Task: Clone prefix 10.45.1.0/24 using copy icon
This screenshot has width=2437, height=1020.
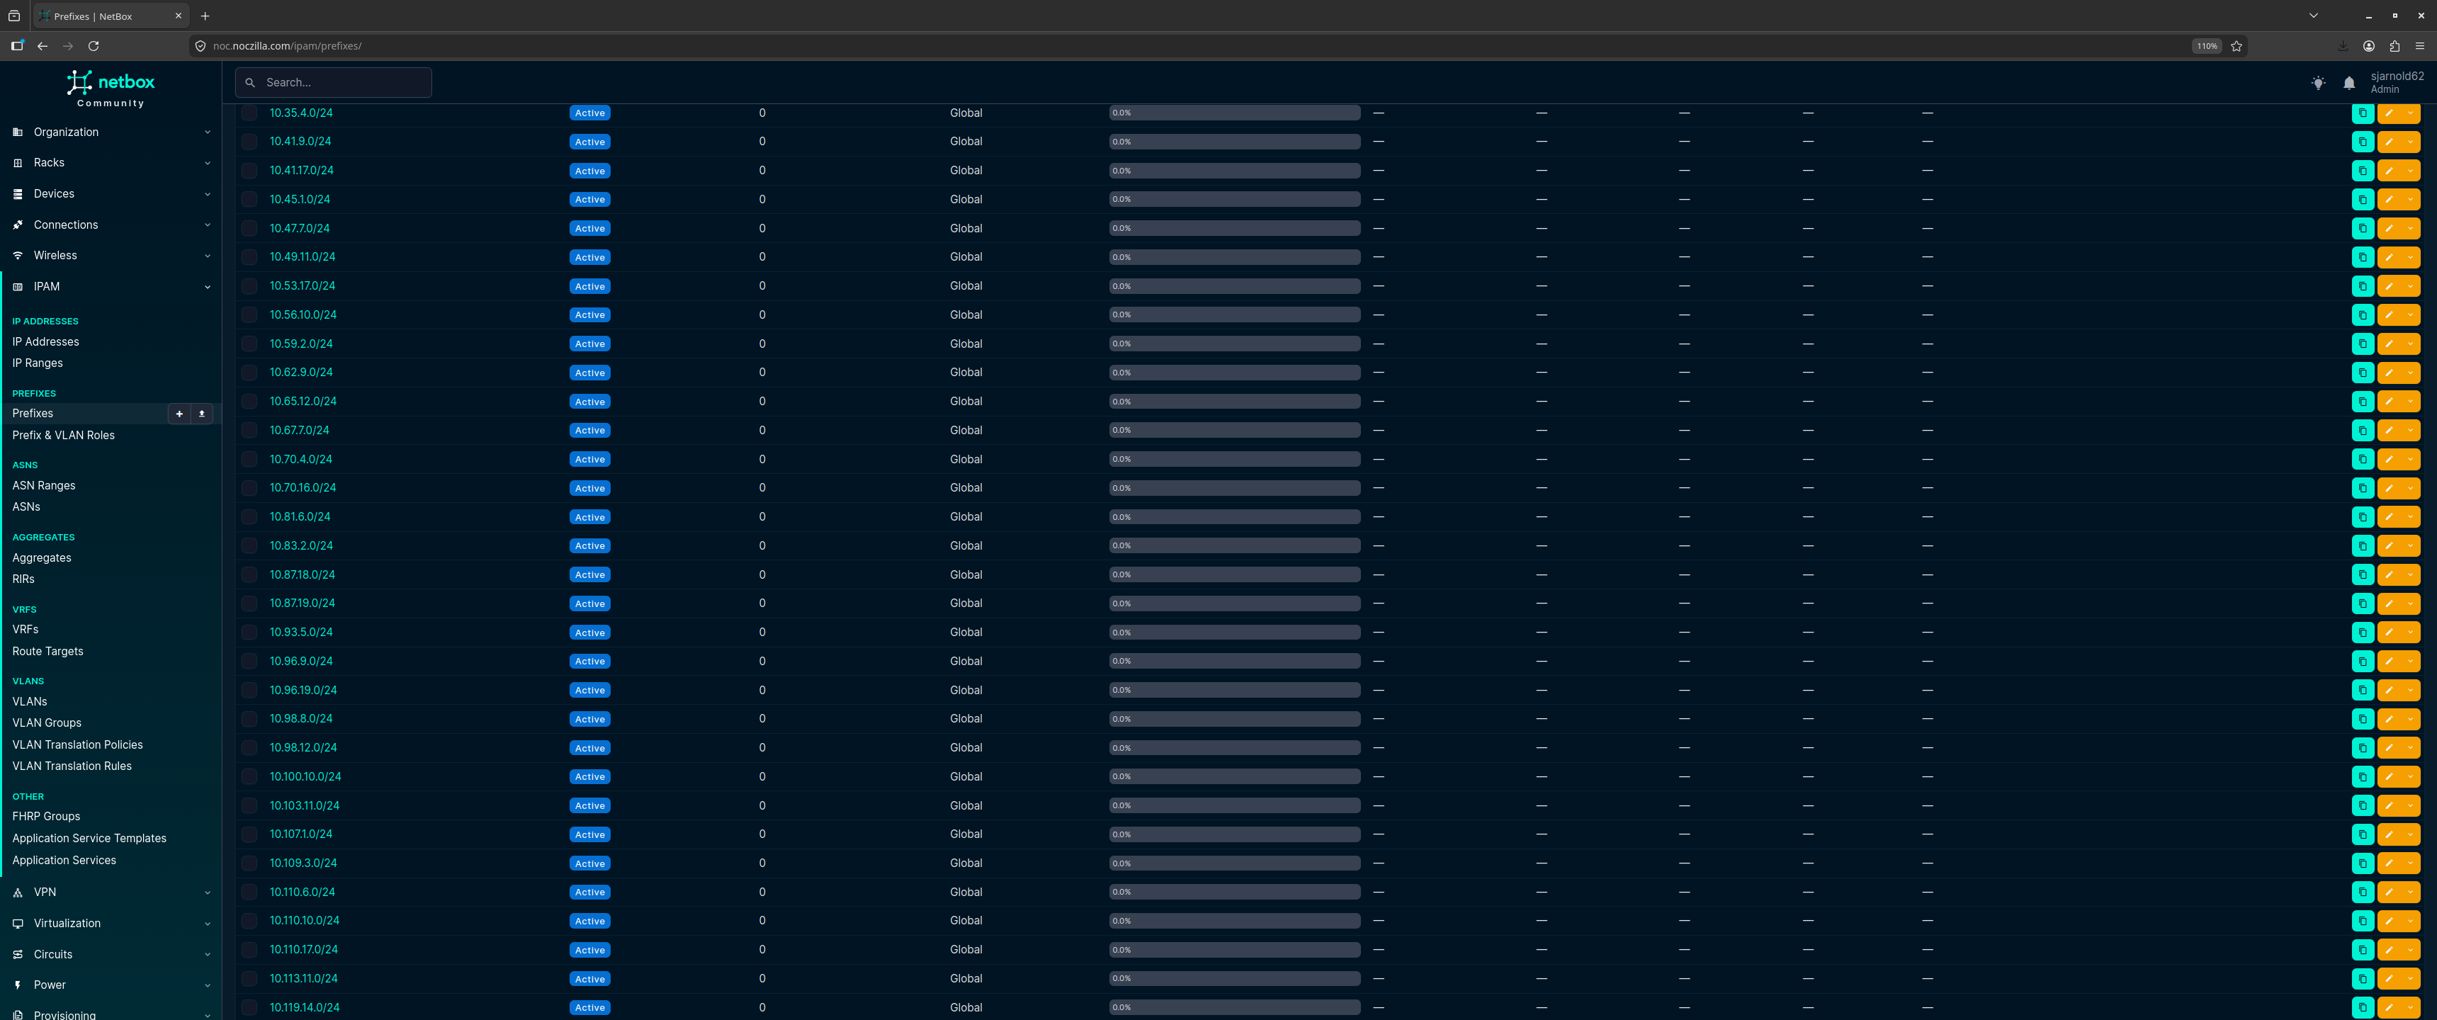Action: point(2363,200)
